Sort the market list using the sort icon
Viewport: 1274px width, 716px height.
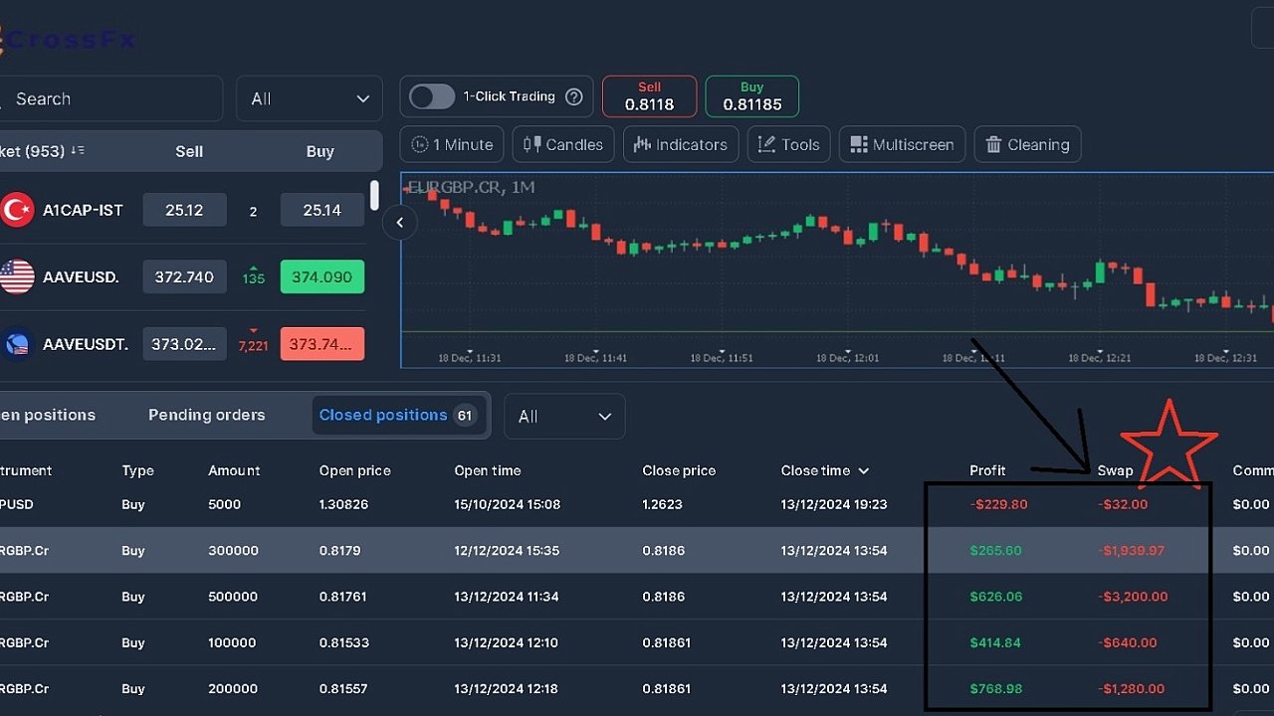(78, 151)
